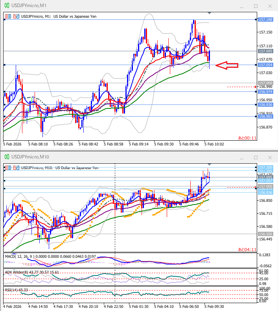
Task: Click the chart shift triangle on the M1 chart
Action: pyautogui.click(x=209, y=13)
